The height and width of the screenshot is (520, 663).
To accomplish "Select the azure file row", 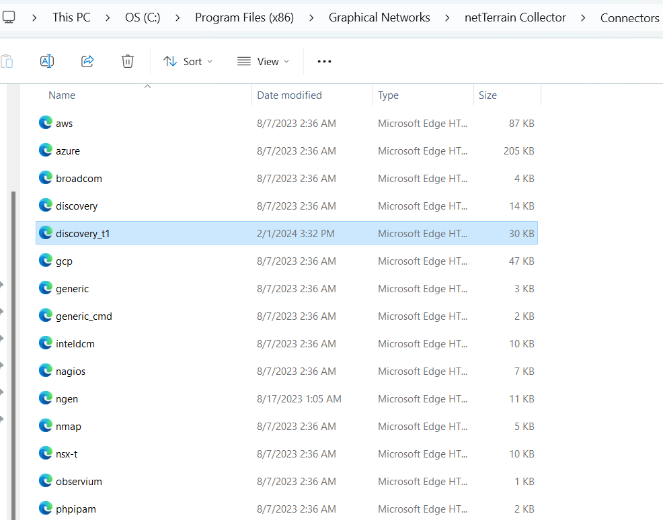I will click(68, 151).
